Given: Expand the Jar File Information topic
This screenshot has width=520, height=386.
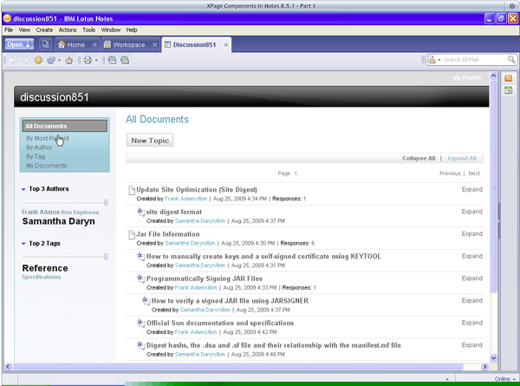Looking at the screenshot, I should coord(472,233).
